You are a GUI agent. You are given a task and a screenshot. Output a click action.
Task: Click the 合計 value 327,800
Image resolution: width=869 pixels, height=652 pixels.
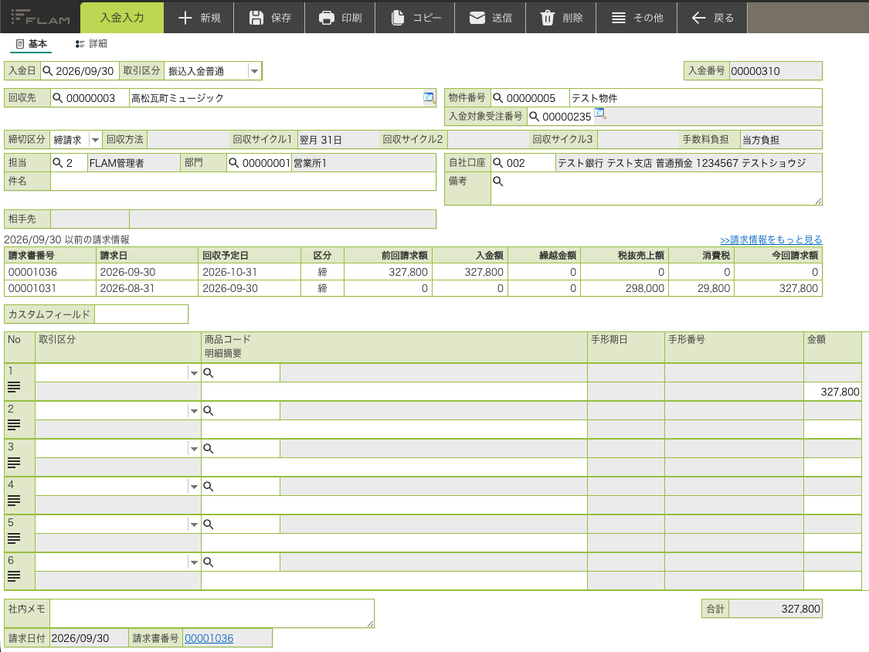(775, 609)
